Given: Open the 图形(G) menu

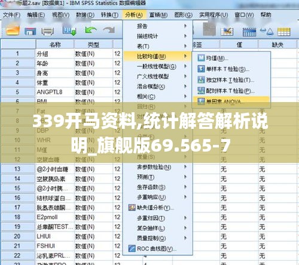Looking at the screenshot, I should tap(183, 15).
